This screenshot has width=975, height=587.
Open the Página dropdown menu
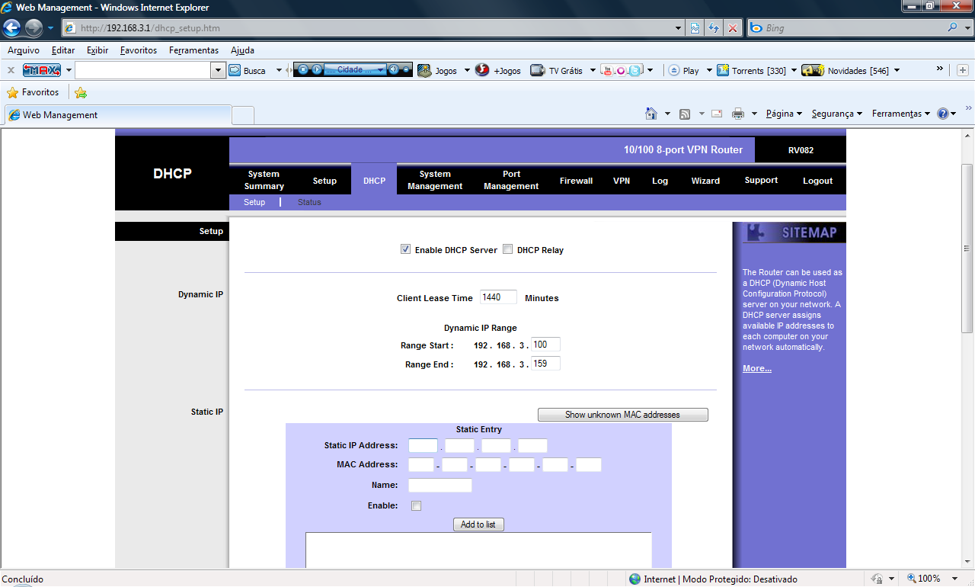pos(784,114)
